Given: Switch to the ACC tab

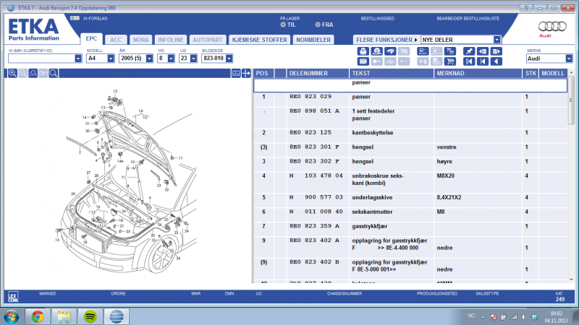Looking at the screenshot, I should 114,40.
